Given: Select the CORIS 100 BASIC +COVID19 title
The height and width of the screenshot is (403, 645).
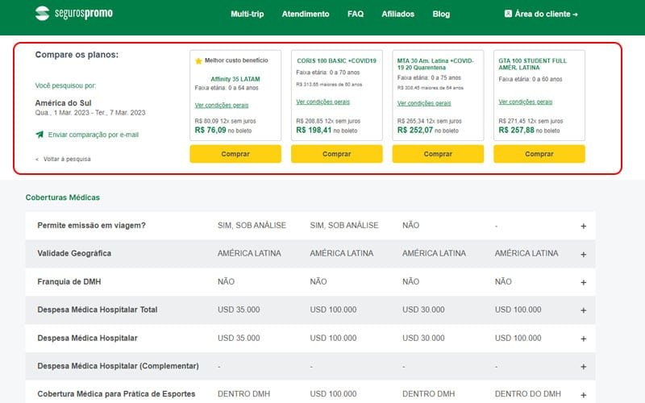Looking at the screenshot, I should [336, 61].
